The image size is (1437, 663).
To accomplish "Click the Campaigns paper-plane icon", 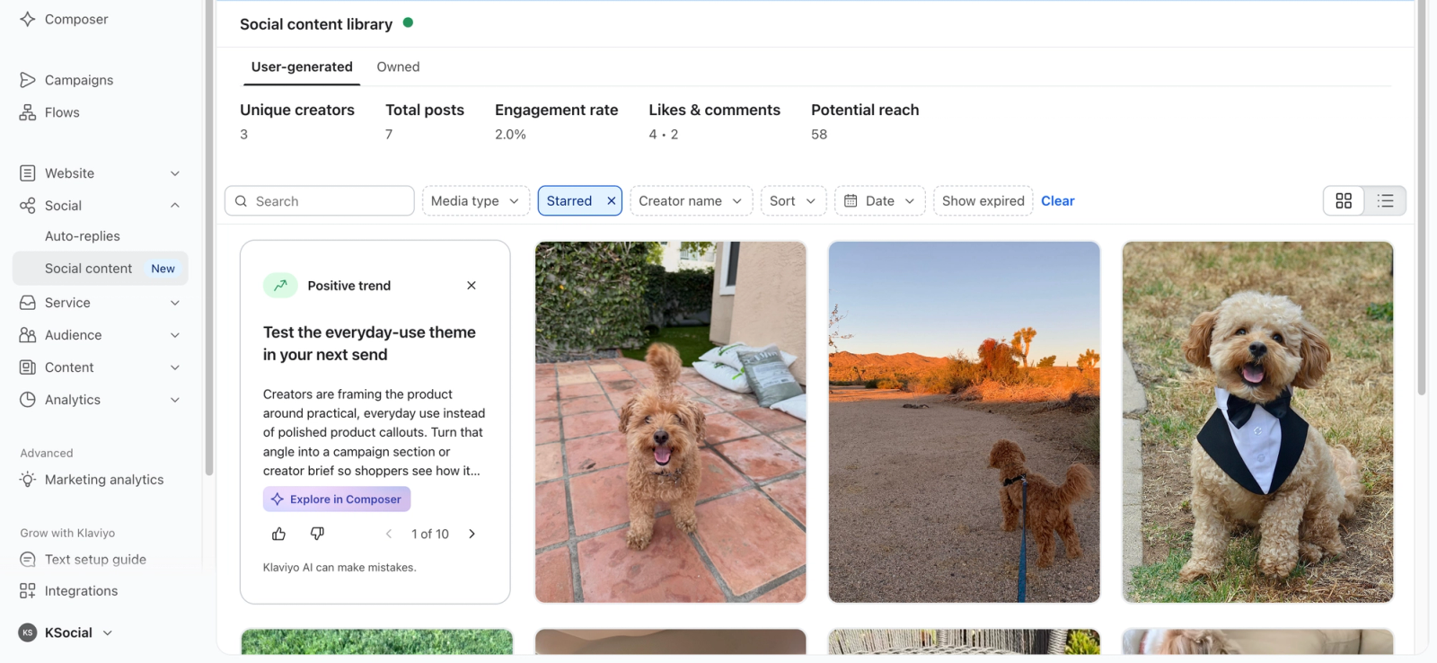I will (28, 80).
